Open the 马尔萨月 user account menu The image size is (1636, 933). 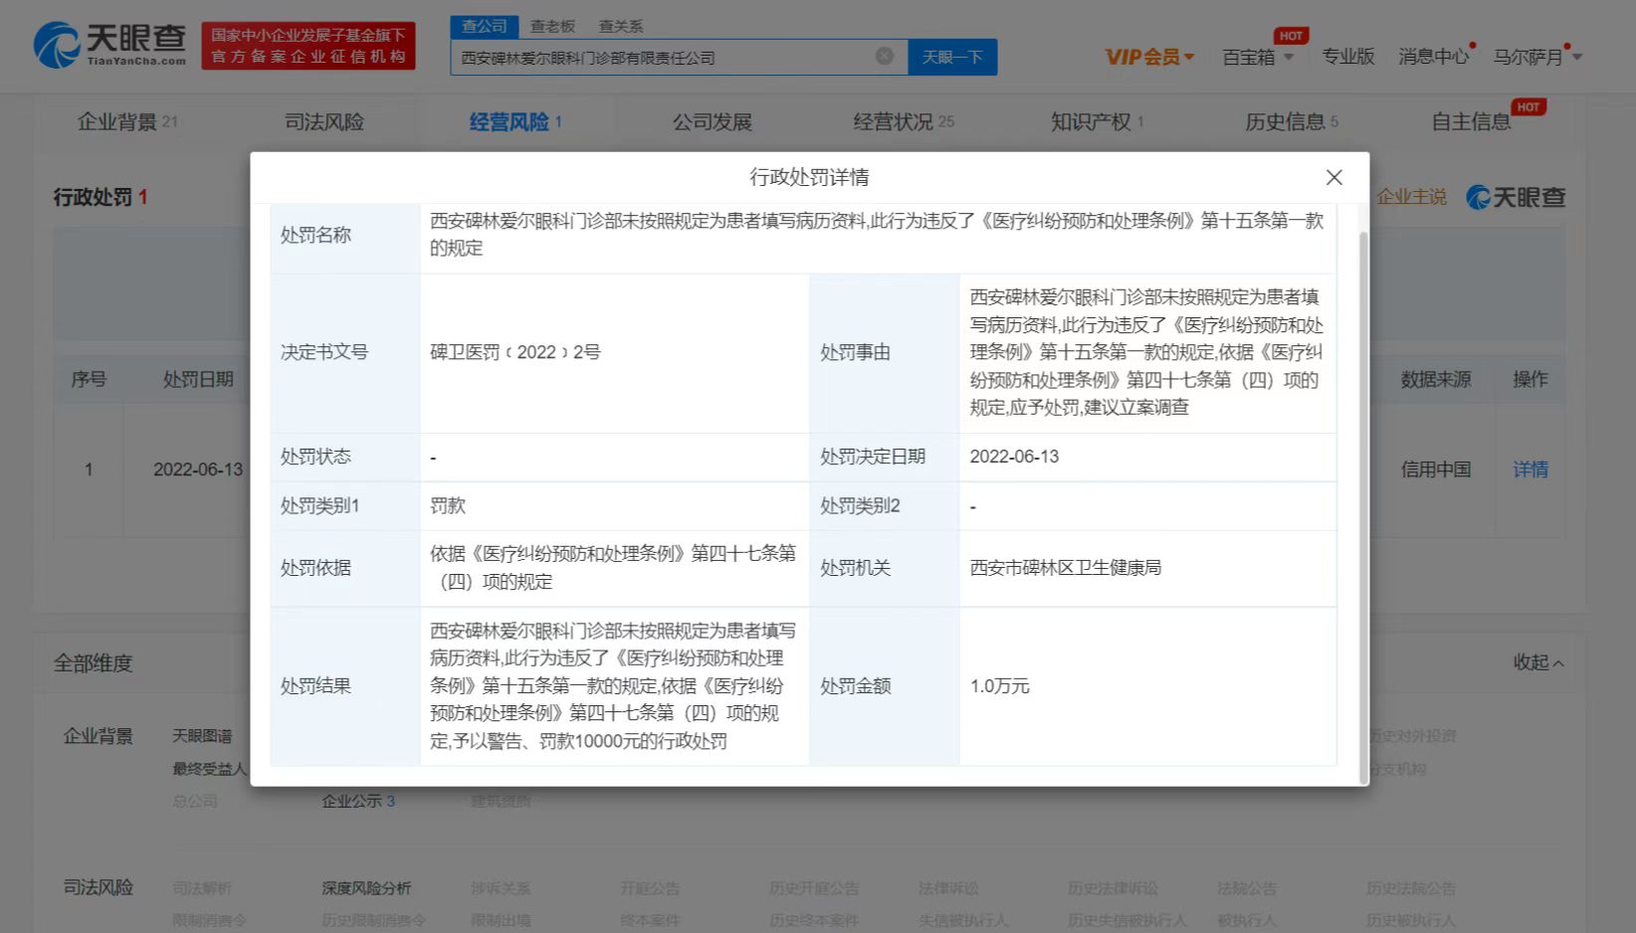(1535, 57)
